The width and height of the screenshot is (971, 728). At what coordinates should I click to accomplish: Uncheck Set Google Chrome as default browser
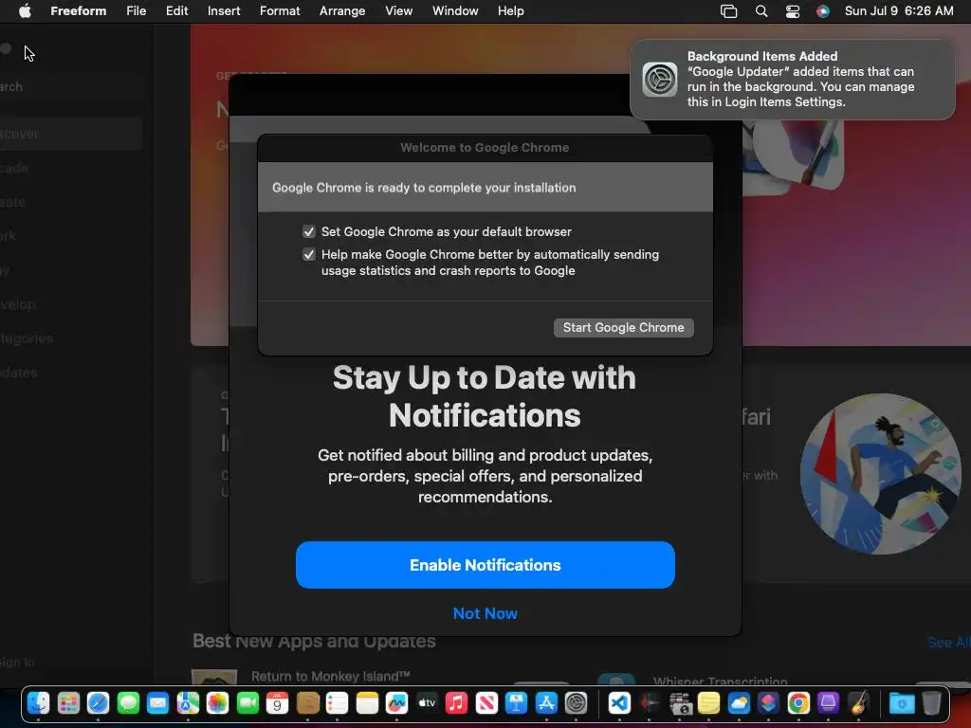(x=308, y=231)
